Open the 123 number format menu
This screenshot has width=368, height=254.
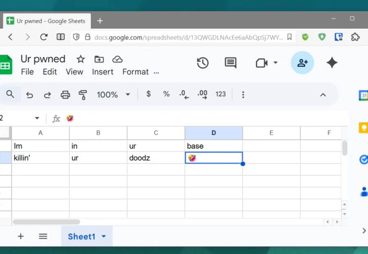220,94
